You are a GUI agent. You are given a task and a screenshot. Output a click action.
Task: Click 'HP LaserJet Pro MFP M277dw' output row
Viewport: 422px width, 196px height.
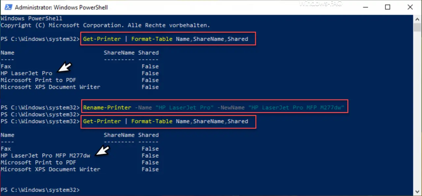45,155
